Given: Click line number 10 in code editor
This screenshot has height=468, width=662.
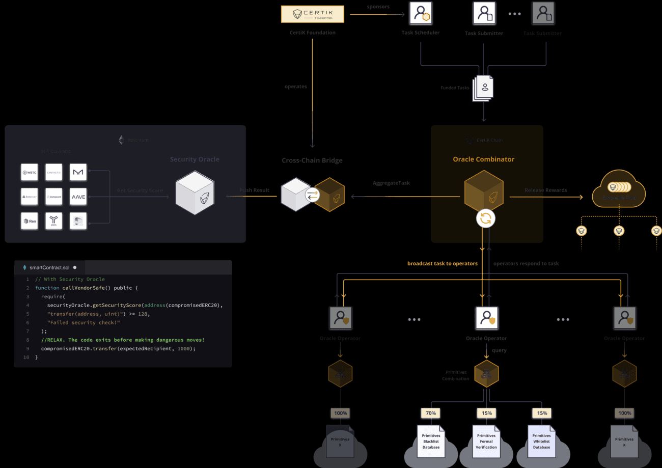Looking at the screenshot, I should pyautogui.click(x=26, y=357).
